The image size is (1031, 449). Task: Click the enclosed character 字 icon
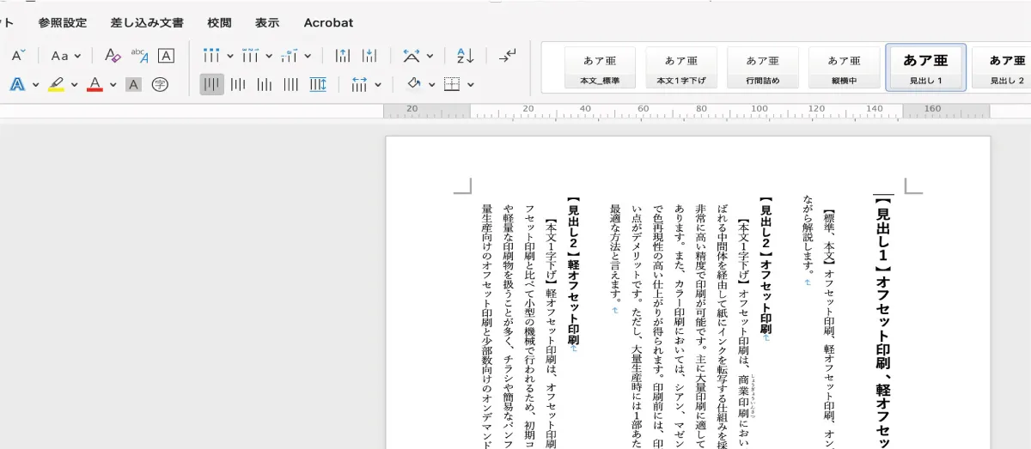(160, 84)
